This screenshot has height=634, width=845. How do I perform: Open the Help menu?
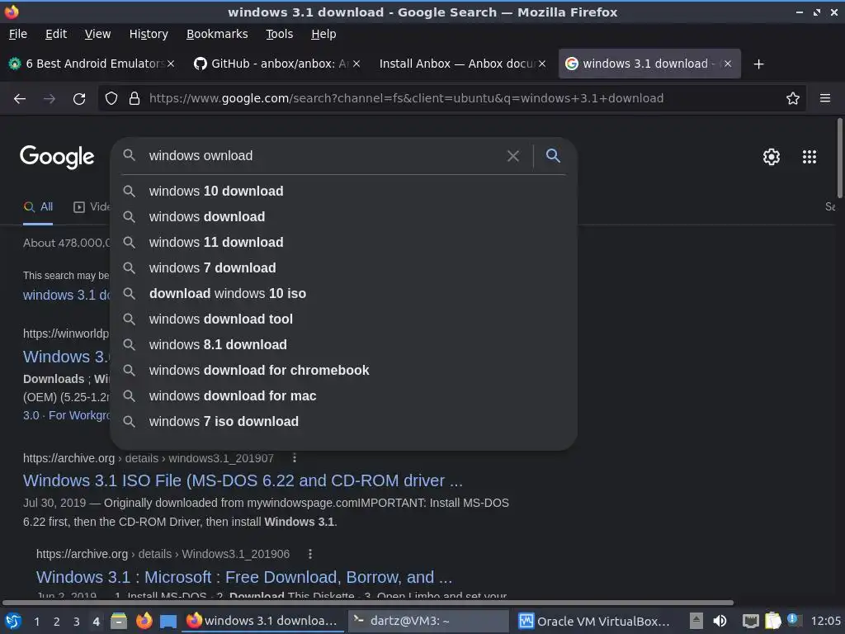[323, 34]
